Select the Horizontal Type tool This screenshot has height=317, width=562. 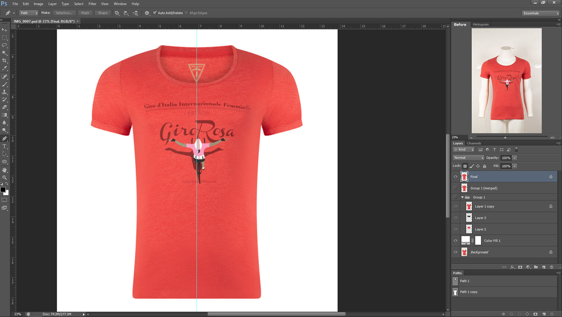pyautogui.click(x=4, y=146)
